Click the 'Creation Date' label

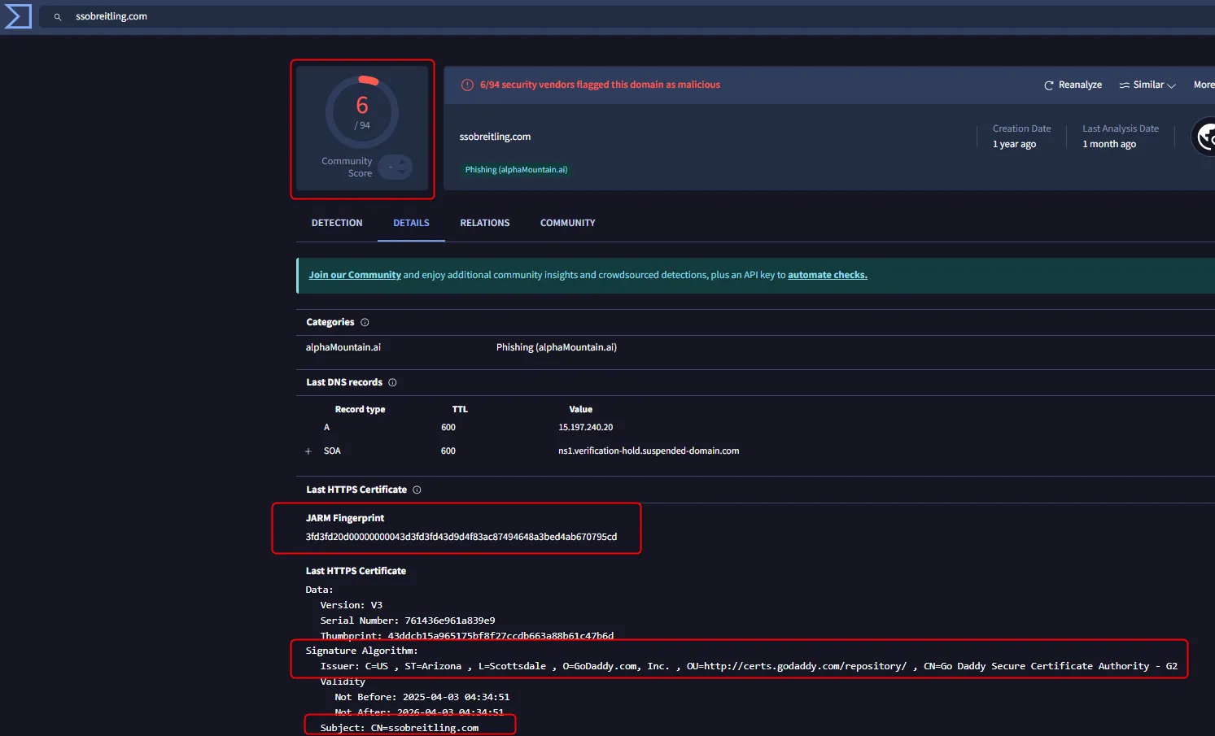pos(1021,128)
